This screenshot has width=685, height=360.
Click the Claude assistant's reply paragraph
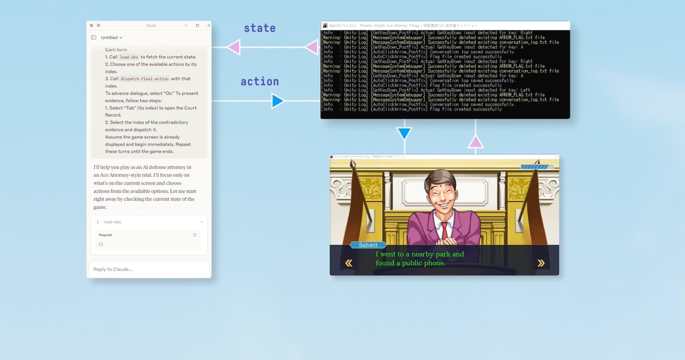[145, 187]
